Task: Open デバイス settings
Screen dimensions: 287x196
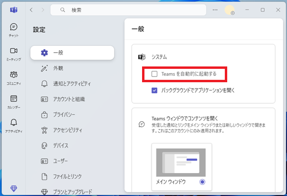Action: (72, 146)
